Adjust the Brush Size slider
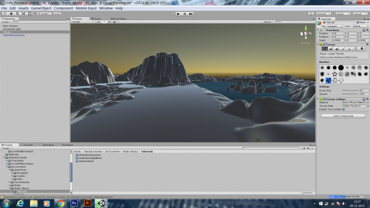This screenshot has width=370, height=208. pos(351,90)
